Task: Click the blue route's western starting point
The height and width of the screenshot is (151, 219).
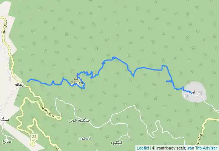Action: [27, 82]
